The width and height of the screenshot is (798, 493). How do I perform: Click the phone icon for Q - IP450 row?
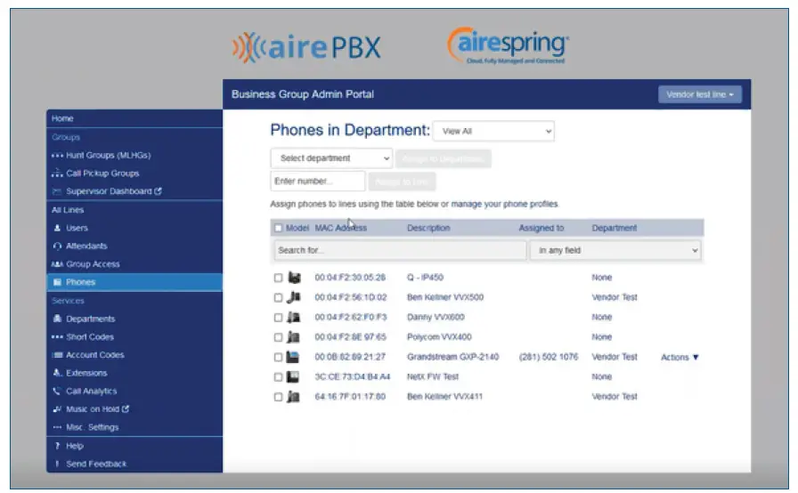(x=294, y=278)
